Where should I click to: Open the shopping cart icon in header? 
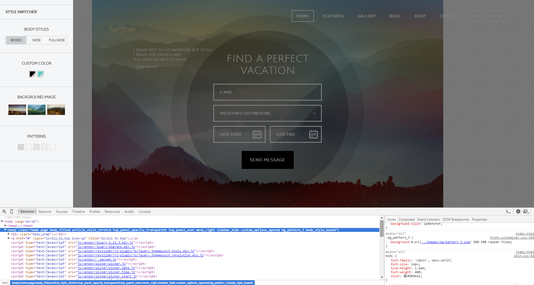pyautogui.click(x=474, y=16)
